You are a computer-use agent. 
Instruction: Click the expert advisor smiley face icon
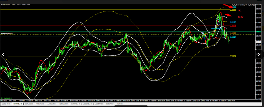pos(254,5)
